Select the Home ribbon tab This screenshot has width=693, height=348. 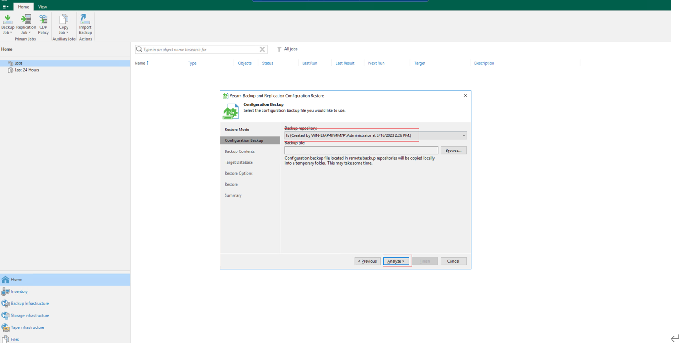click(23, 7)
